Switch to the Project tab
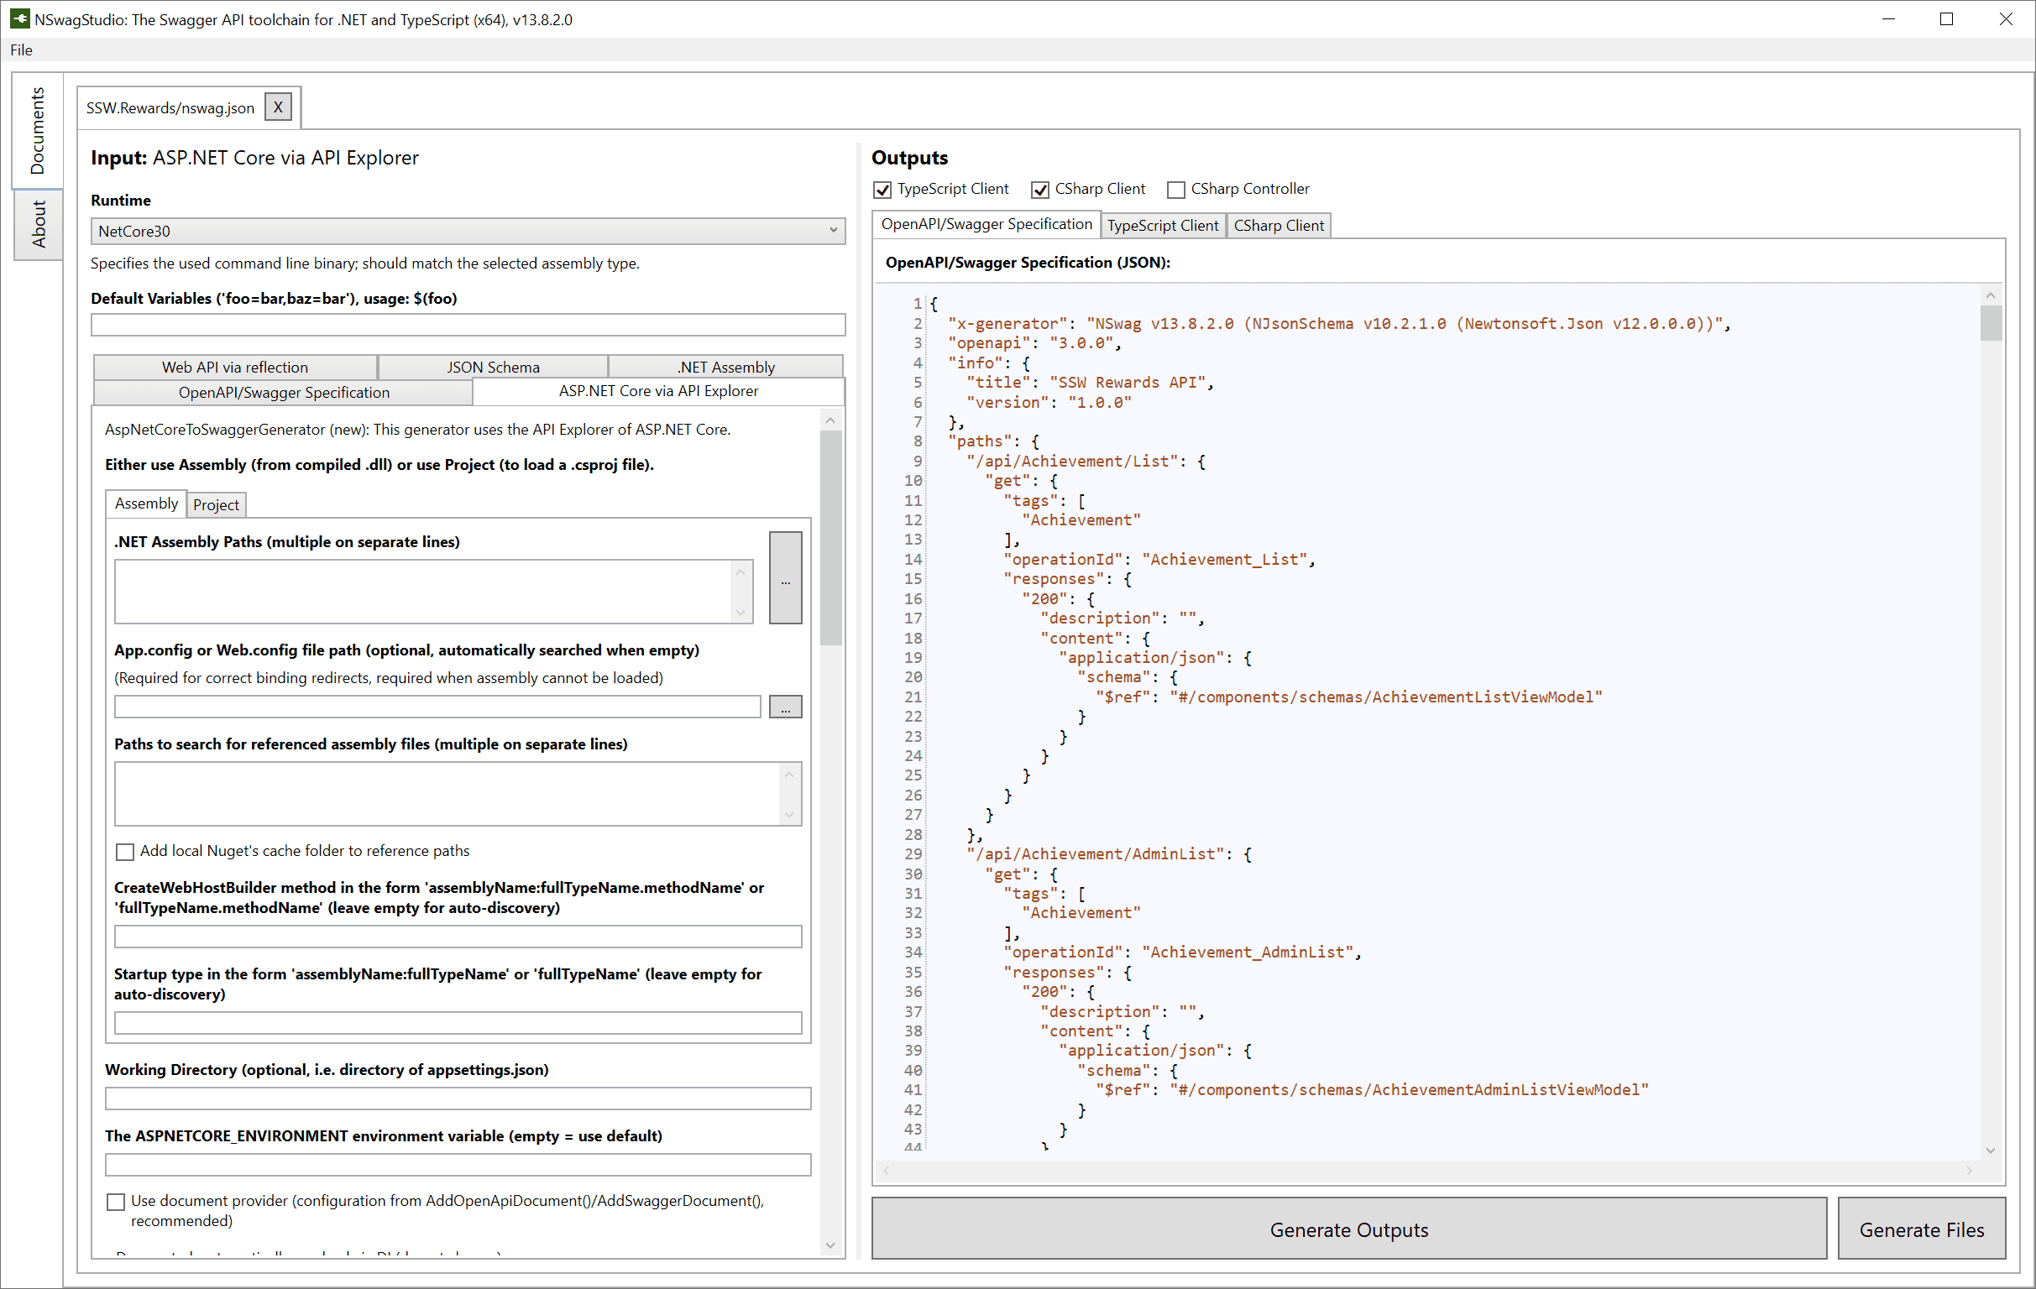 (x=216, y=504)
